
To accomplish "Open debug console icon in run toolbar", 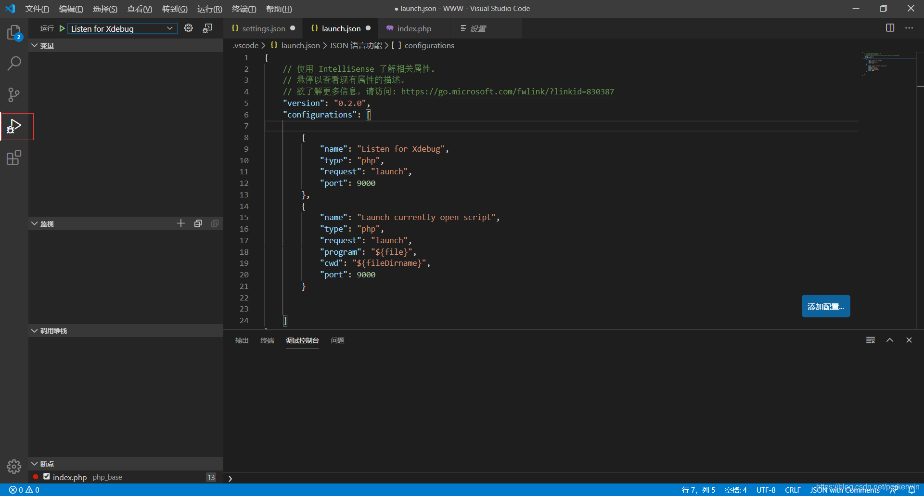I will click(207, 28).
